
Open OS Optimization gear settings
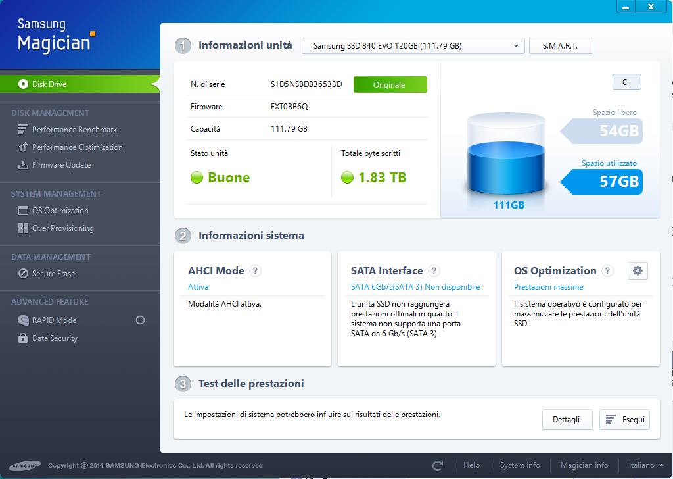pyautogui.click(x=638, y=270)
